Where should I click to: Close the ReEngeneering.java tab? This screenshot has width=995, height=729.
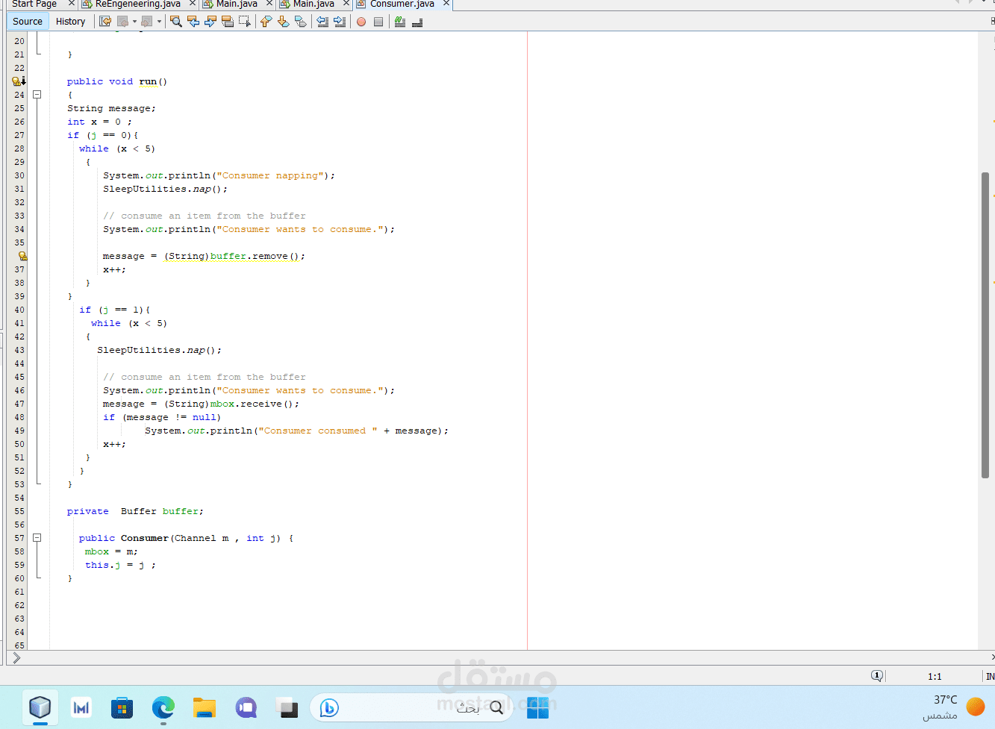pos(193,4)
